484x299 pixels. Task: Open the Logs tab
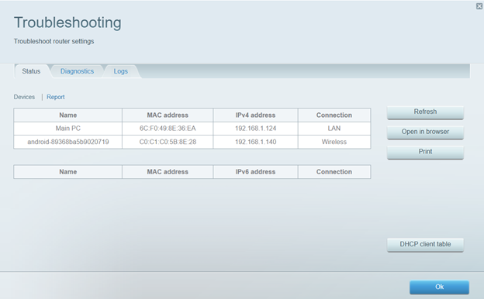121,71
